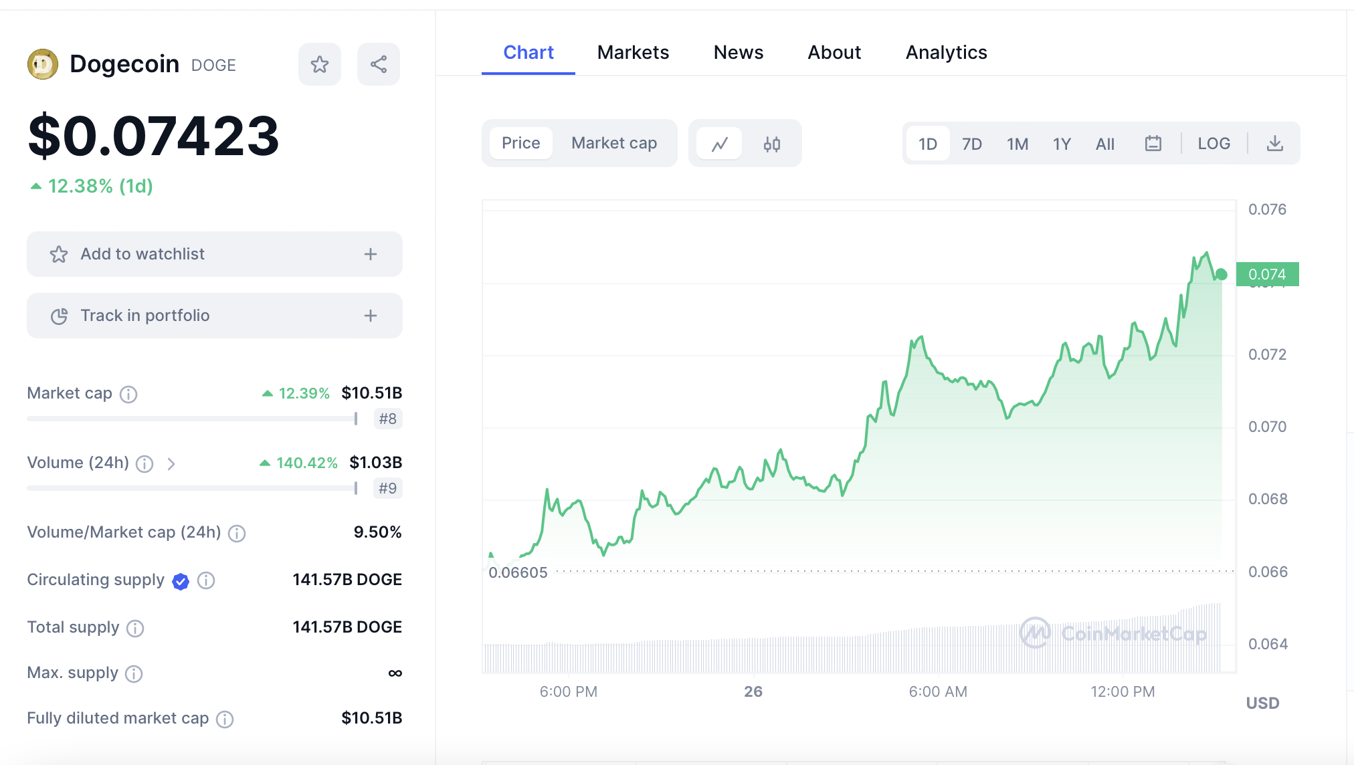1354x765 pixels.
Task: Expand Add to watchlist plus
Action: click(x=371, y=254)
